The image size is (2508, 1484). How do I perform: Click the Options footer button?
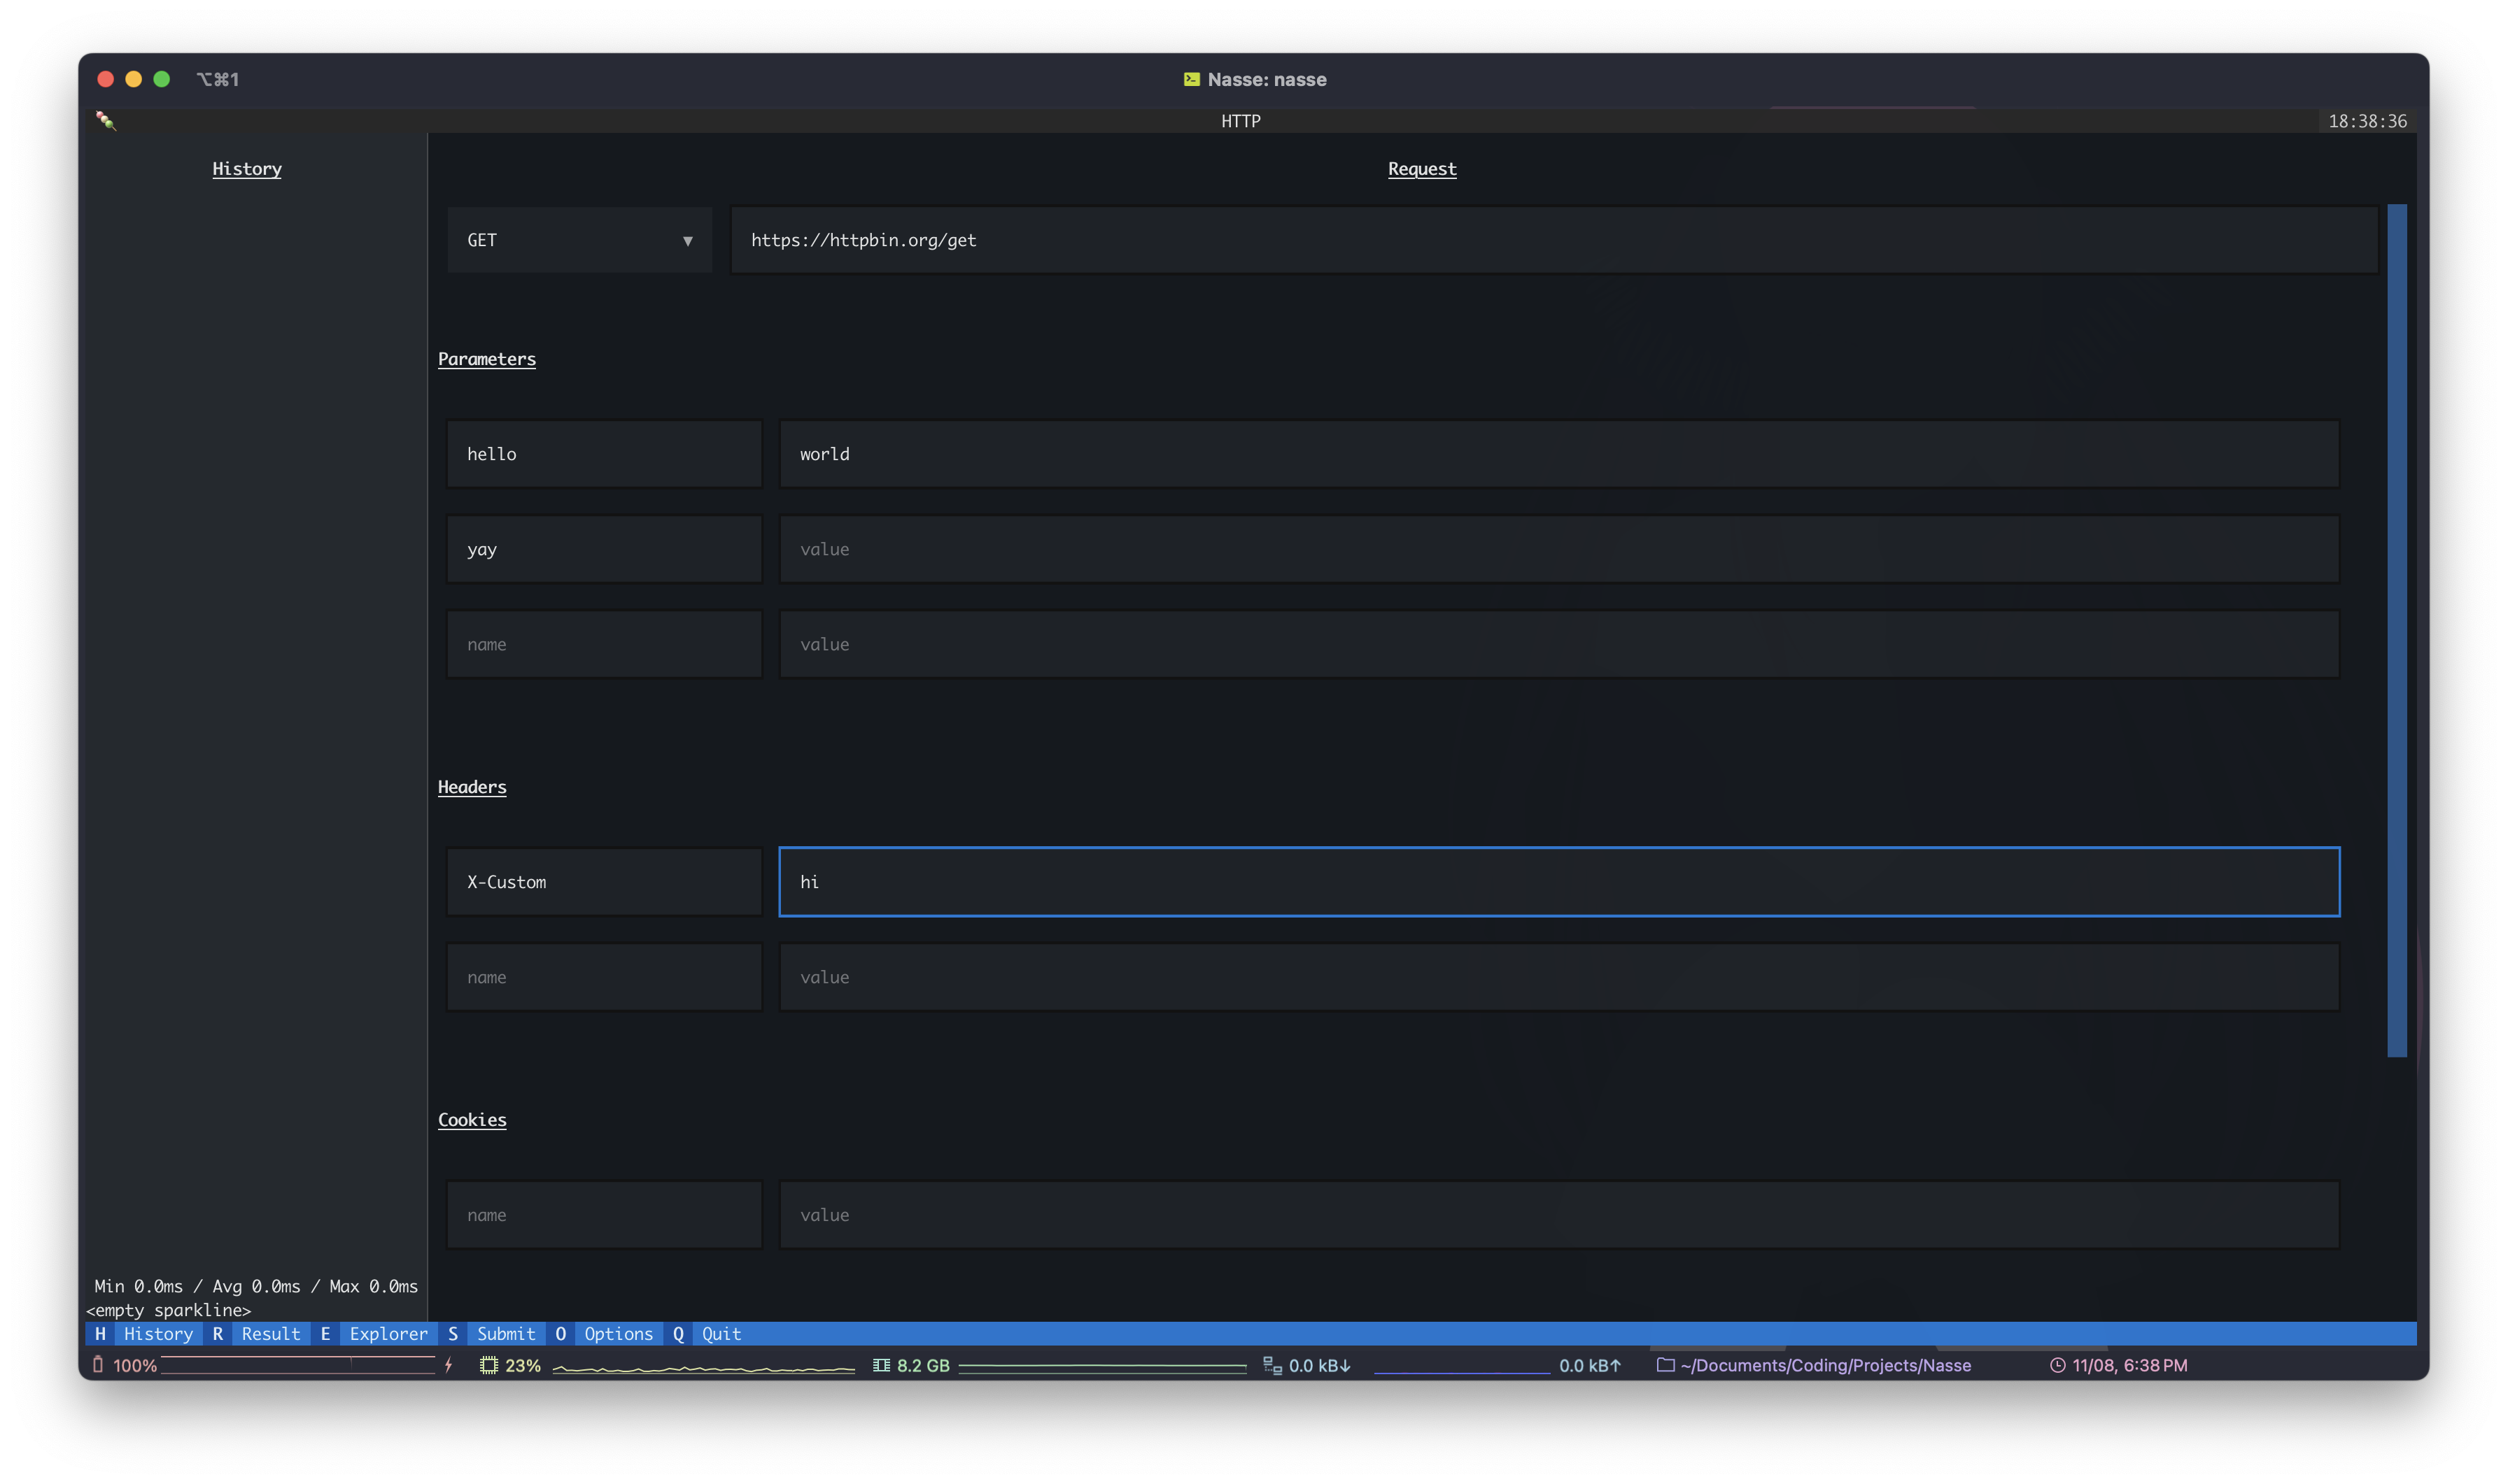617,1334
